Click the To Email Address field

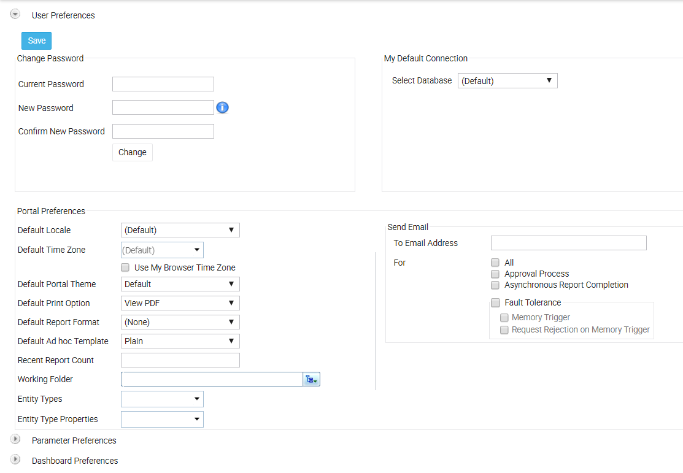click(568, 243)
